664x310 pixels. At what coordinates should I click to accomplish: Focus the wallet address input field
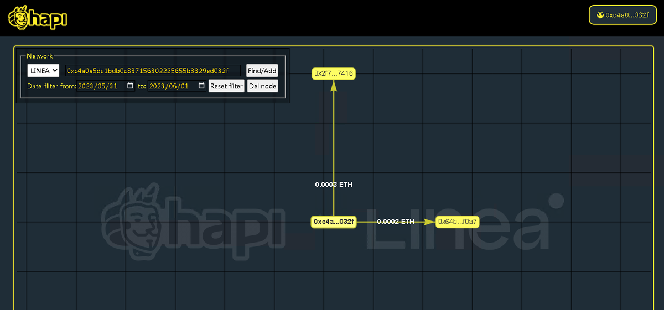(x=153, y=71)
